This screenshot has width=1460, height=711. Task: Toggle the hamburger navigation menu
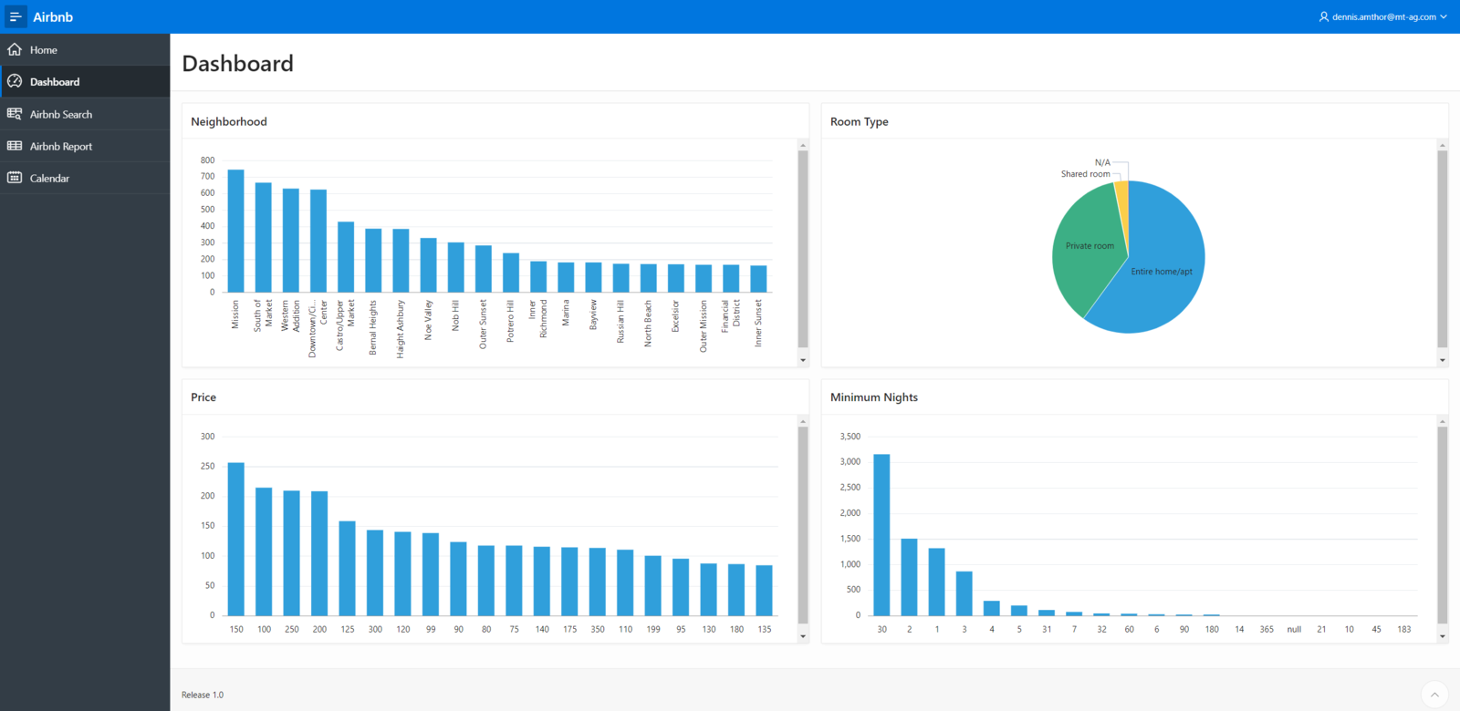click(16, 16)
